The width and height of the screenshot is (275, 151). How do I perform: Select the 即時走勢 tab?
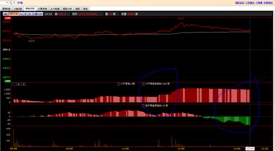click(x=30, y=9)
